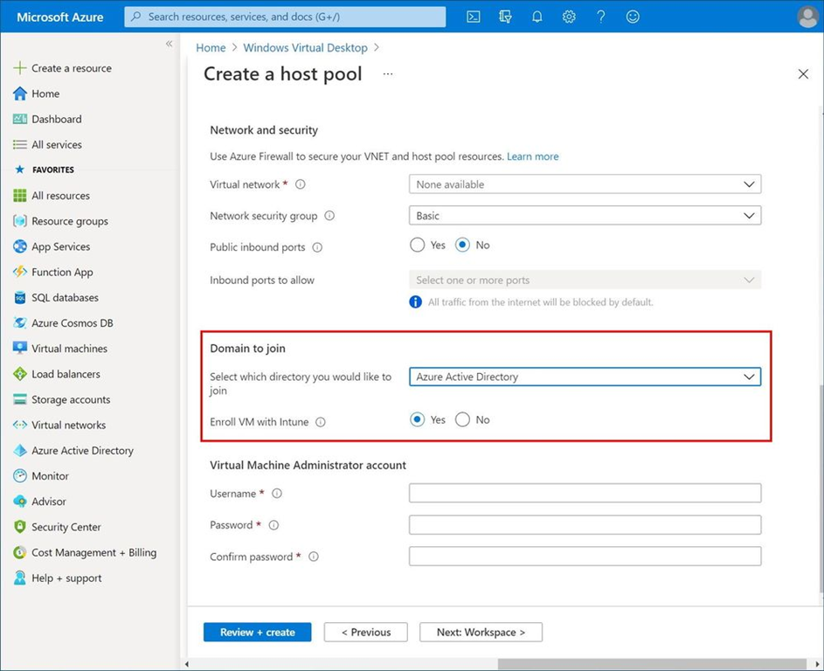Open the notifications bell

point(537,17)
